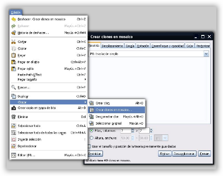Click the icon beside Desconectar clon
The width and height of the screenshot is (223, 176).
click(91, 117)
